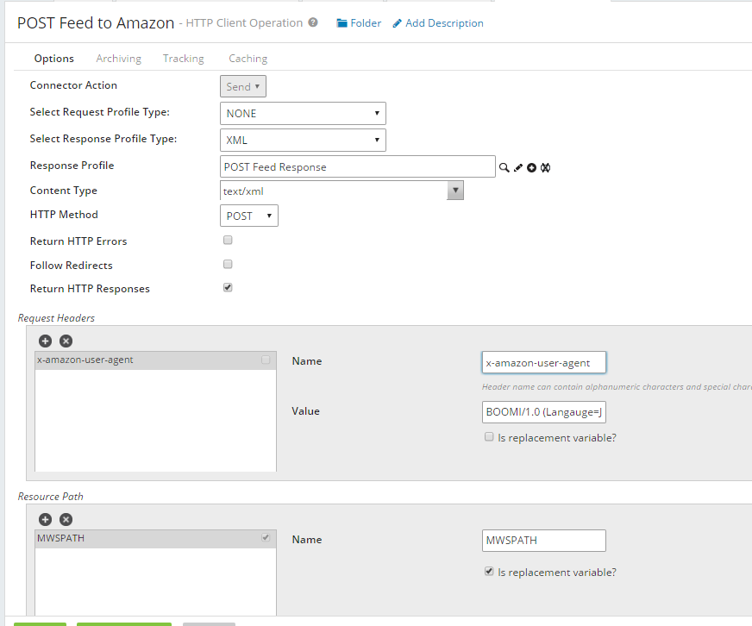This screenshot has width=752, height=626.
Task: Delete resource path using the X icon
Action: pos(66,519)
